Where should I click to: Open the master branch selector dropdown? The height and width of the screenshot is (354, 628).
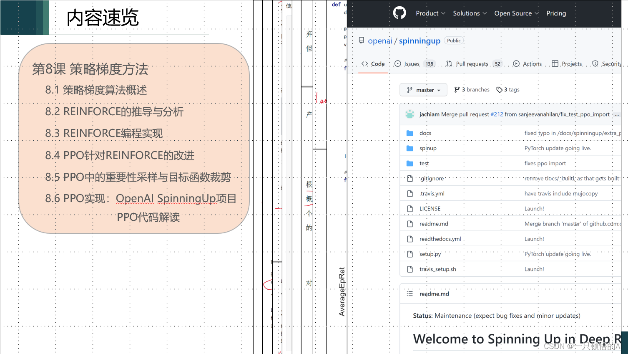click(x=423, y=90)
